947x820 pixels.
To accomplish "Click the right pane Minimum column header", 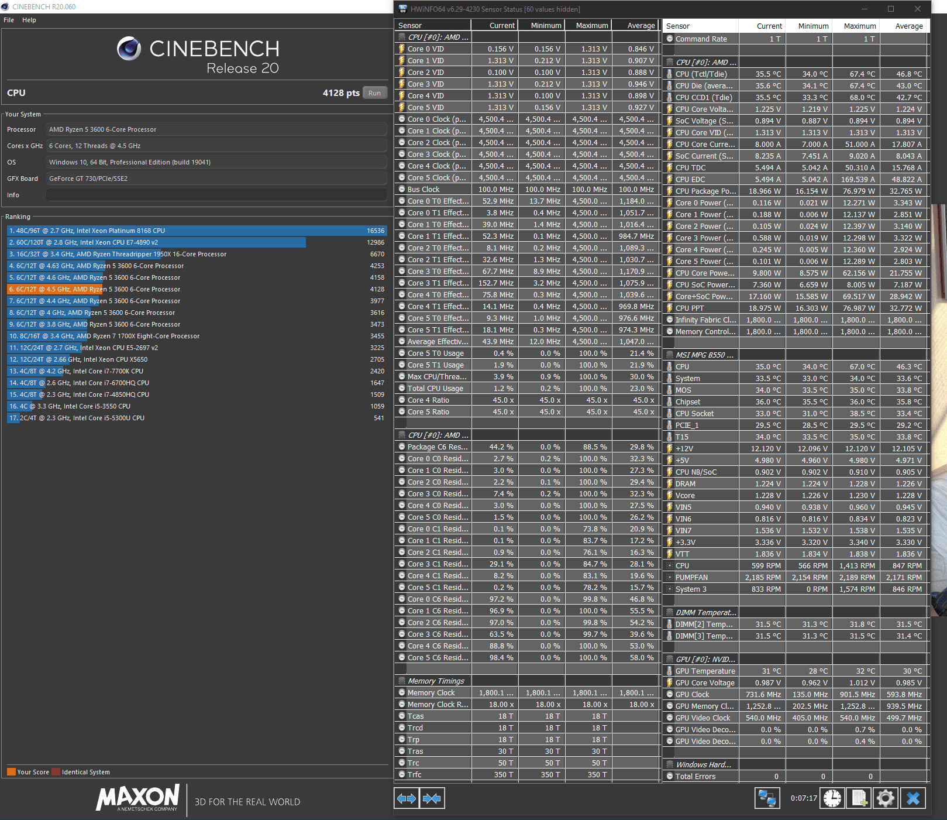I will point(809,26).
